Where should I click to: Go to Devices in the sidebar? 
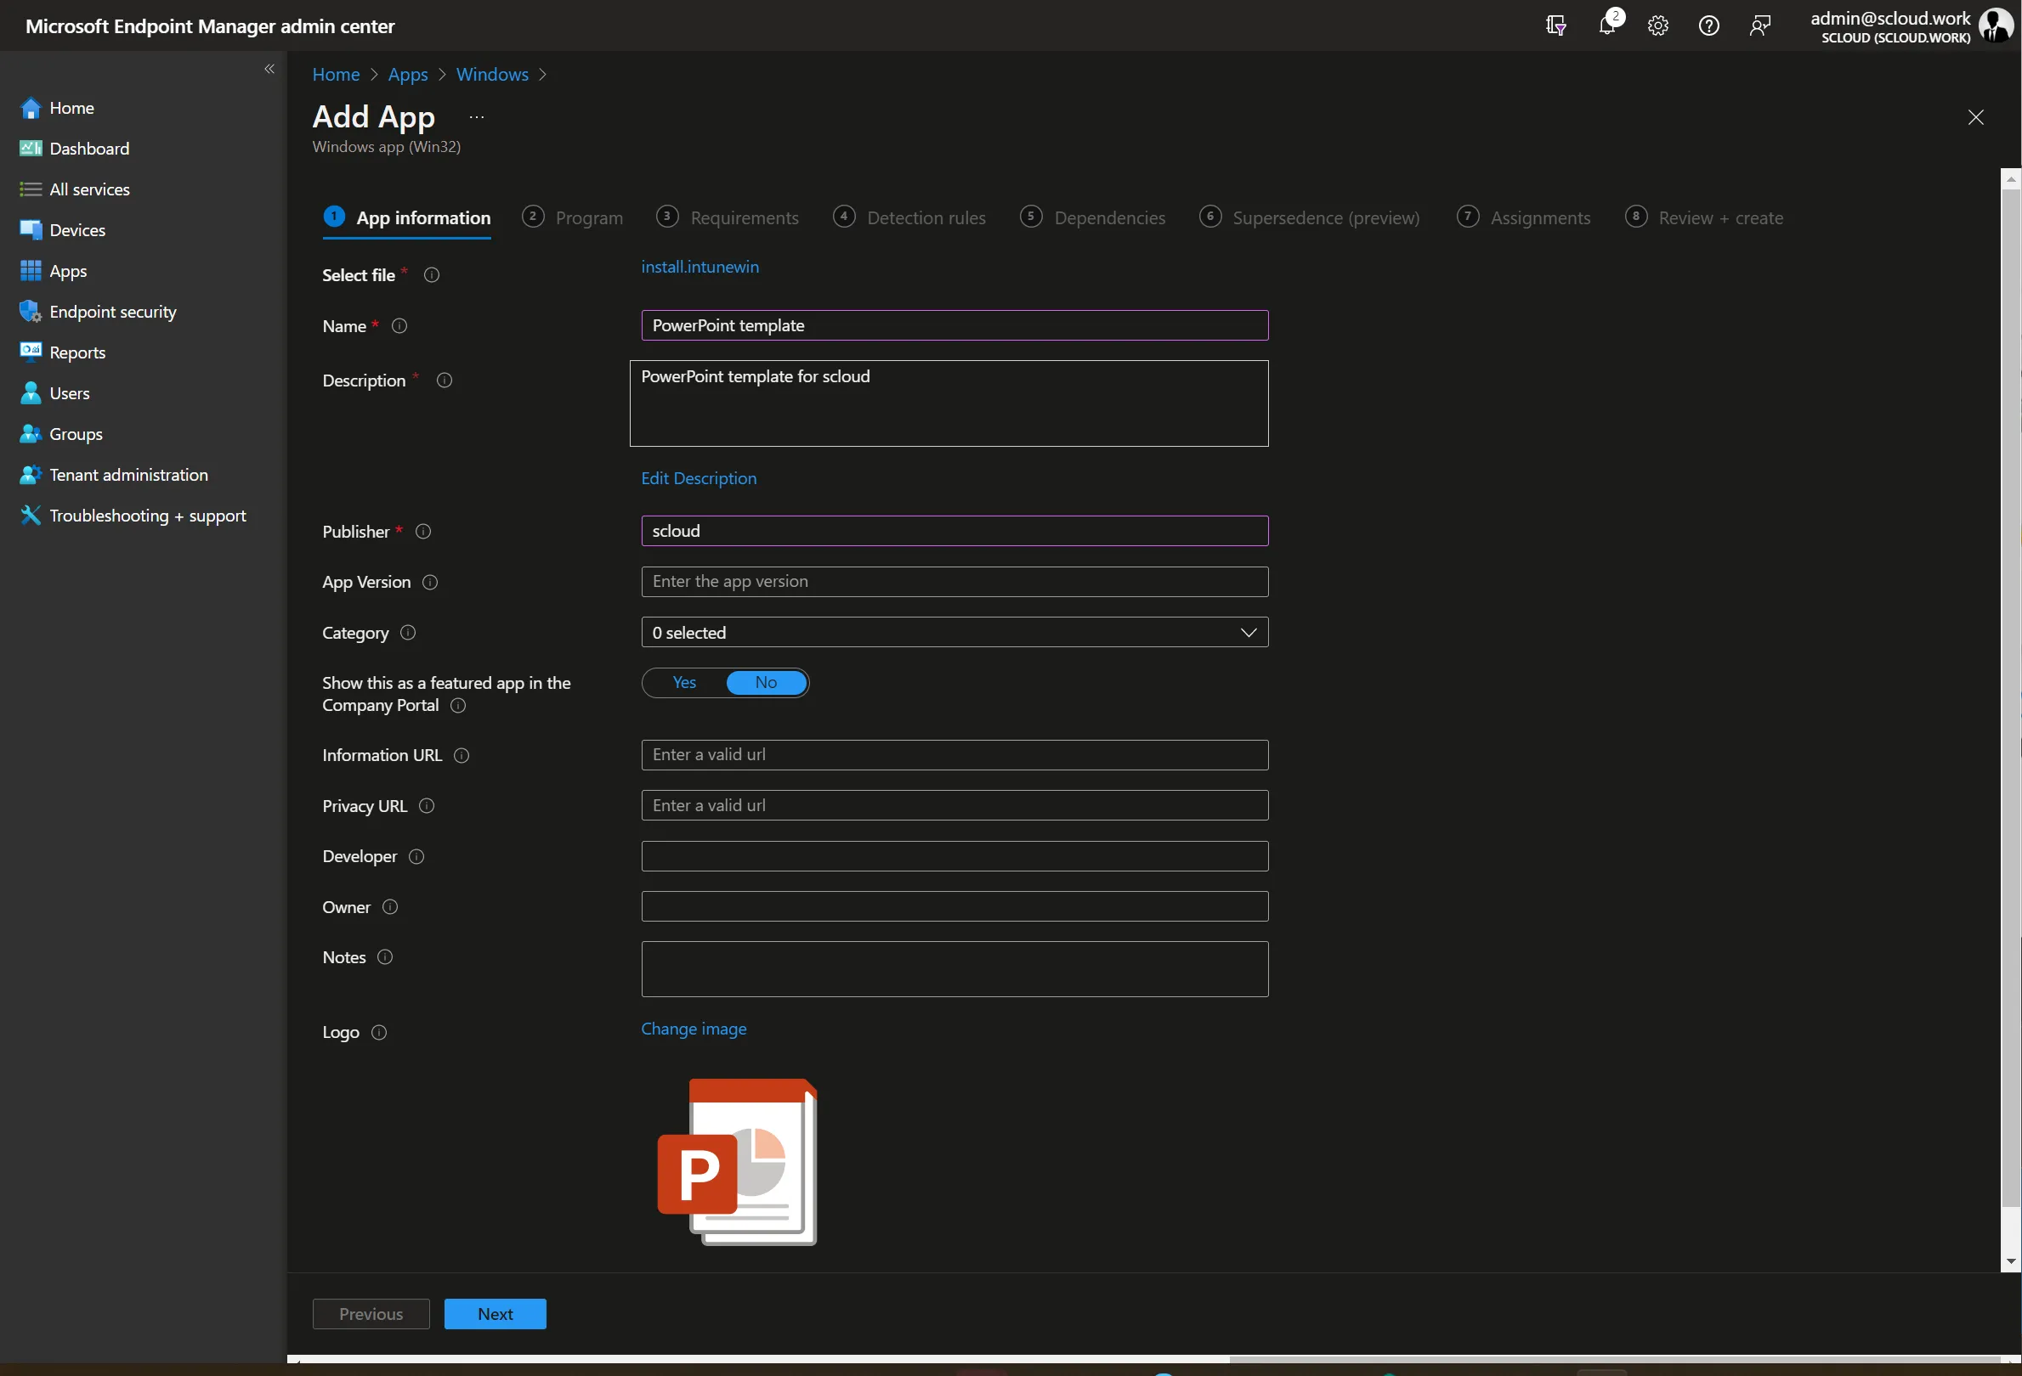62,230
